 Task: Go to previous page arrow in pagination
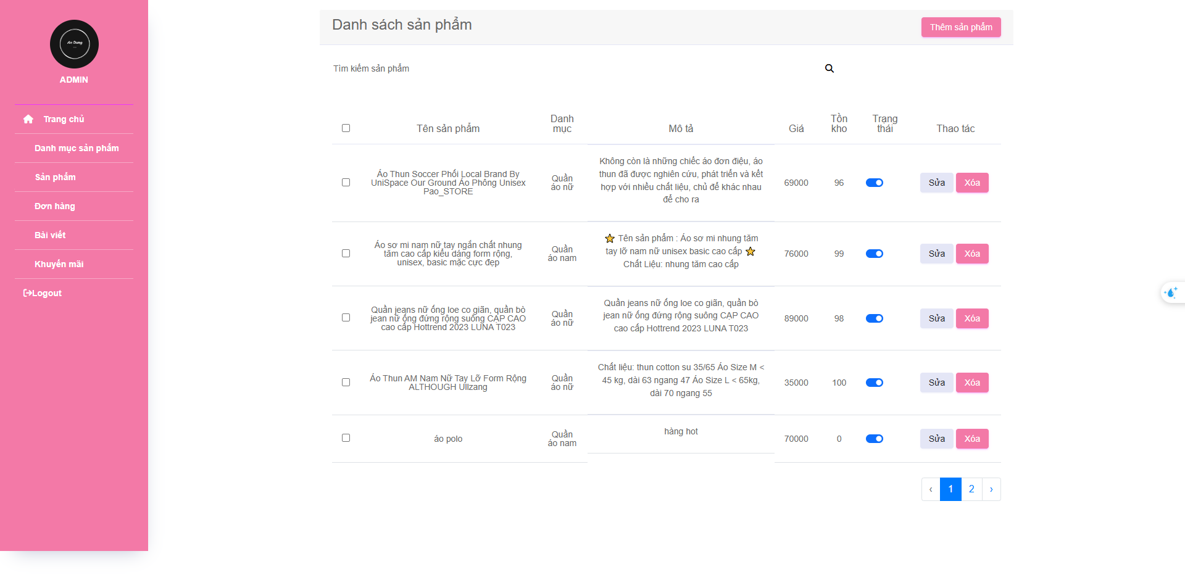(x=931, y=489)
